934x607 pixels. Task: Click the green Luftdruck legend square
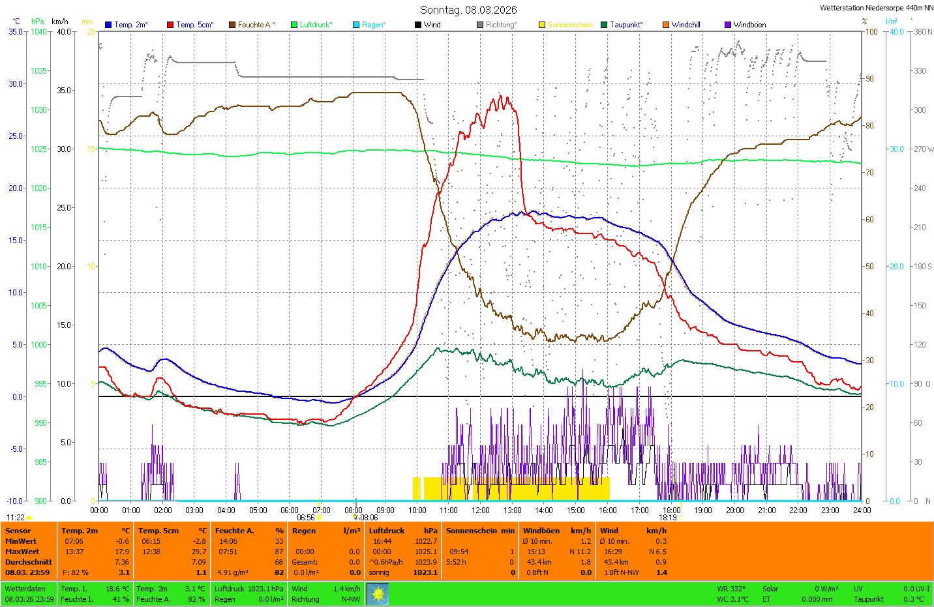(294, 25)
